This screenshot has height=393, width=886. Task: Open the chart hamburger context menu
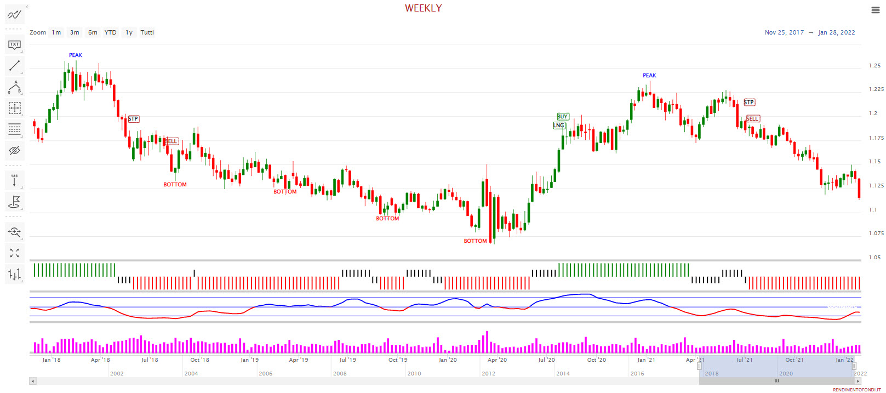(x=875, y=10)
